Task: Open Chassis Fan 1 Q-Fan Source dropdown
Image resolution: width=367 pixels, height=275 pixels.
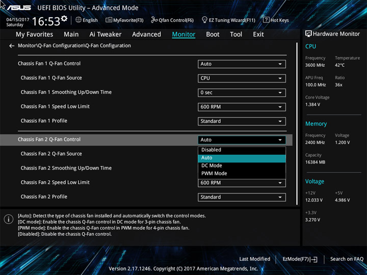Action: pos(242,78)
